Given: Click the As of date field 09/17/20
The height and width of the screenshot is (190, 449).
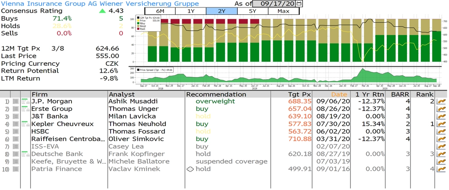Looking at the screenshot, I should [274, 4].
